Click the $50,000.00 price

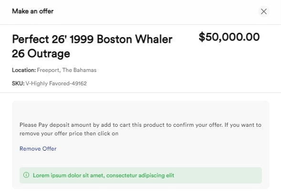click(x=229, y=37)
